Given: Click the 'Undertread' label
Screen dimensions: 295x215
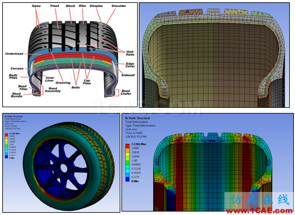Looking at the screenshot, I should pyautogui.click(x=14, y=54).
